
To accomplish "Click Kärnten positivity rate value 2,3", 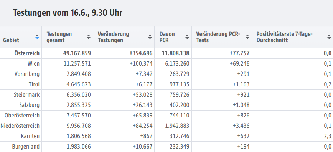I will tap(328, 136).
